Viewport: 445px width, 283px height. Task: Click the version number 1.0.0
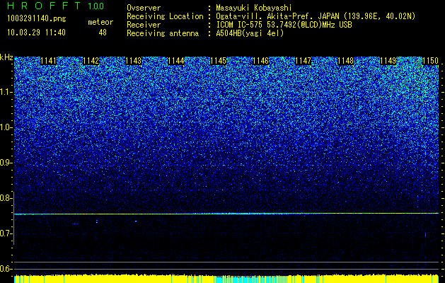point(96,6)
